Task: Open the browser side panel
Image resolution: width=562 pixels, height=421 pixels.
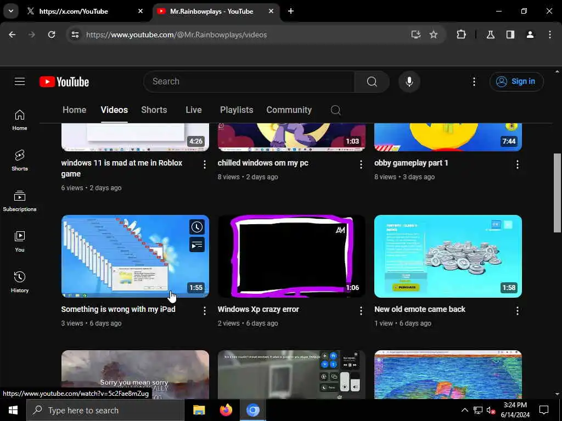Action: coord(510,35)
